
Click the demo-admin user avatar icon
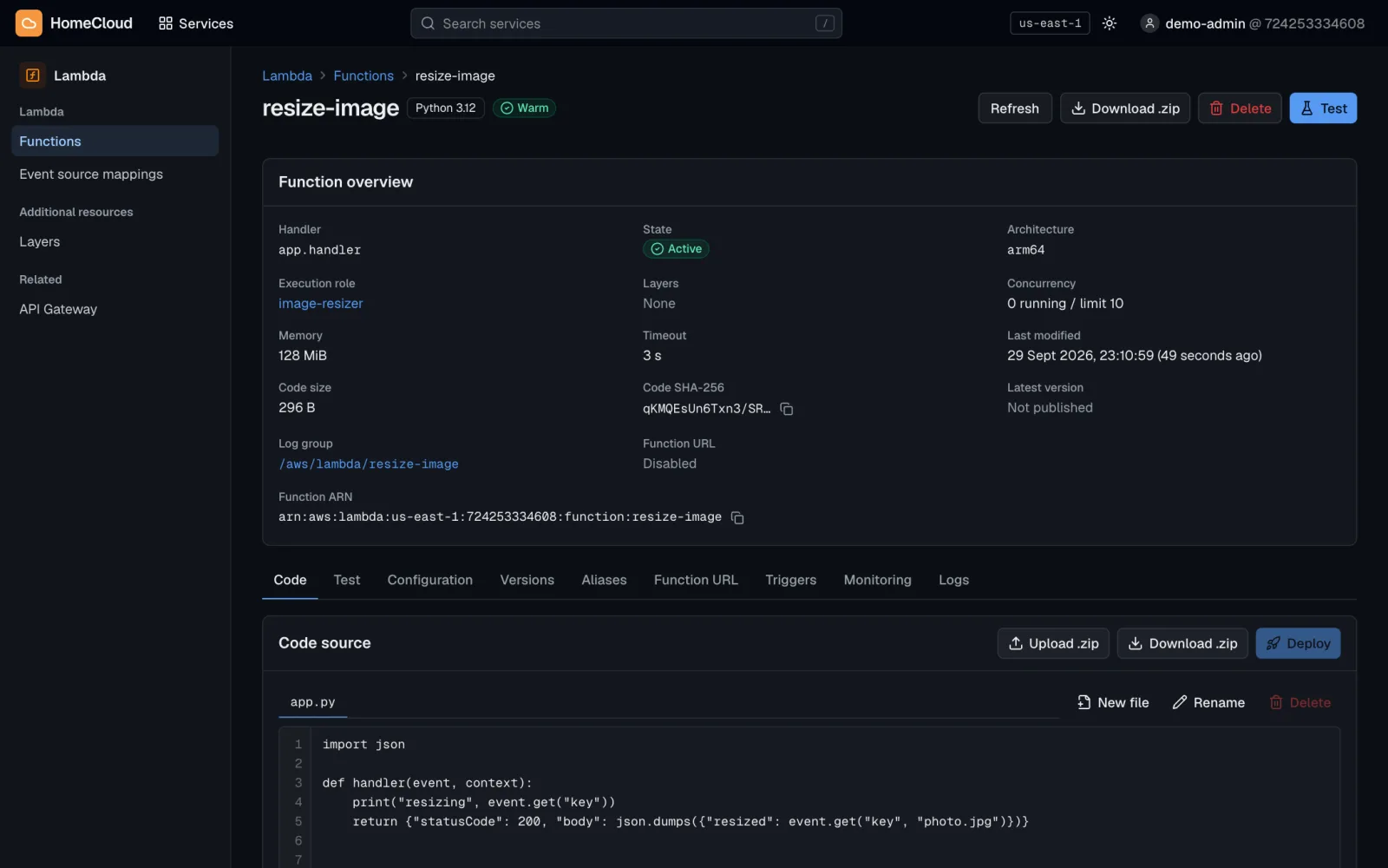1149,23
